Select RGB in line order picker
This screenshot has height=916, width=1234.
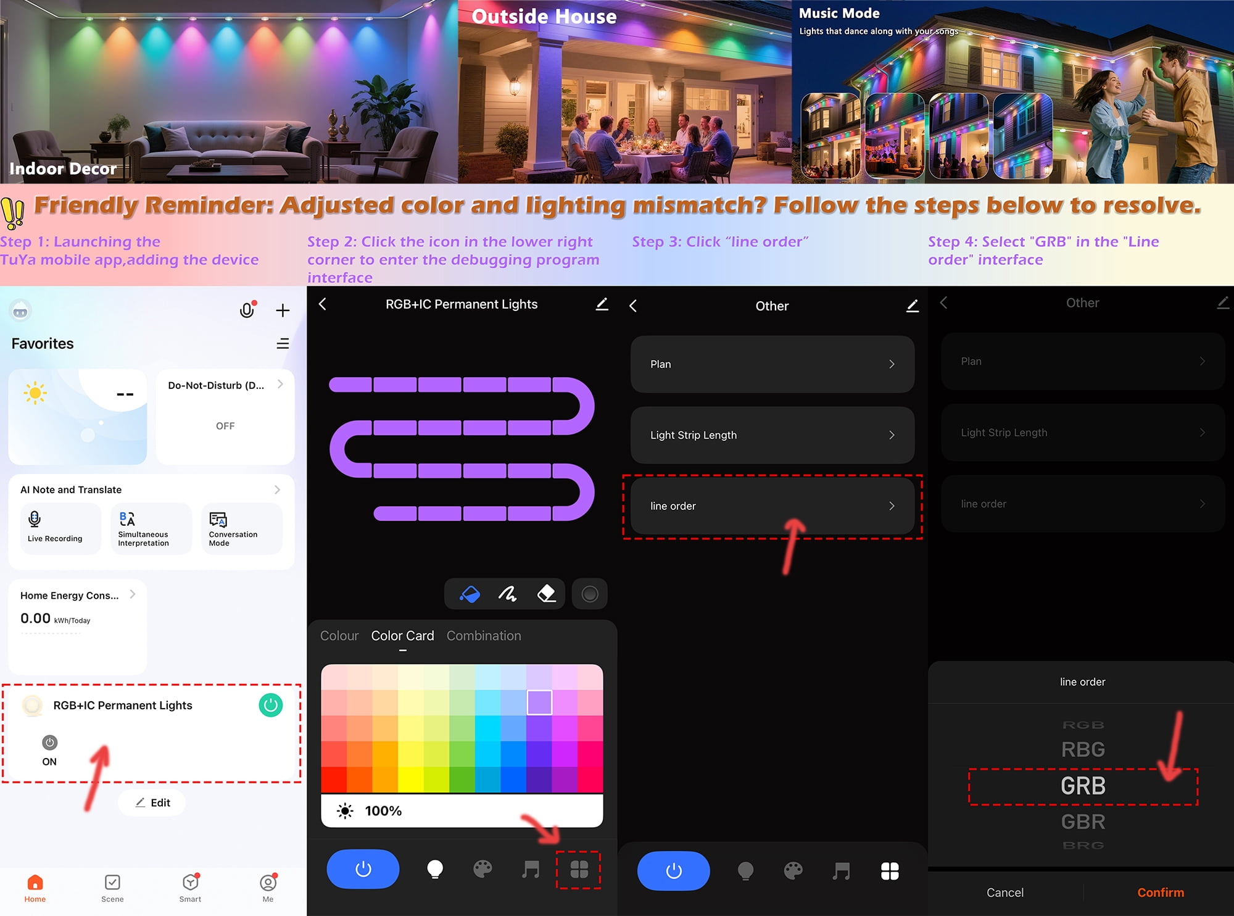tap(1083, 725)
